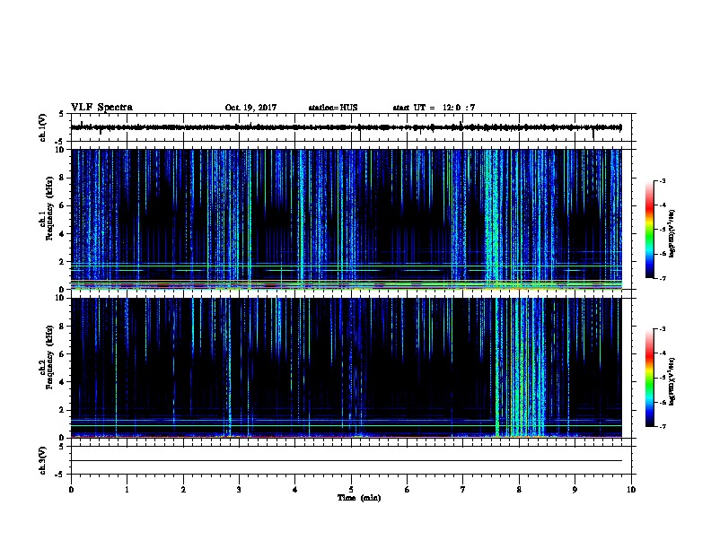The height and width of the screenshot is (549, 711).
Task: Click the ch.1 colorbar log(PSD) label
Action: [x=671, y=234]
